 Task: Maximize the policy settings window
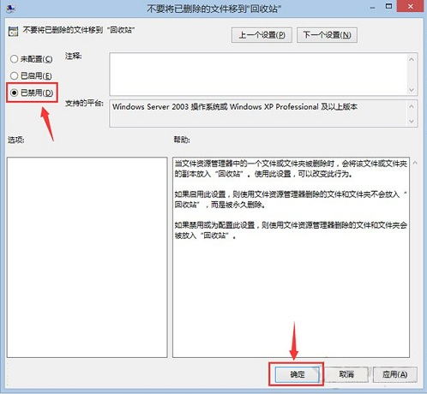coord(388,6)
